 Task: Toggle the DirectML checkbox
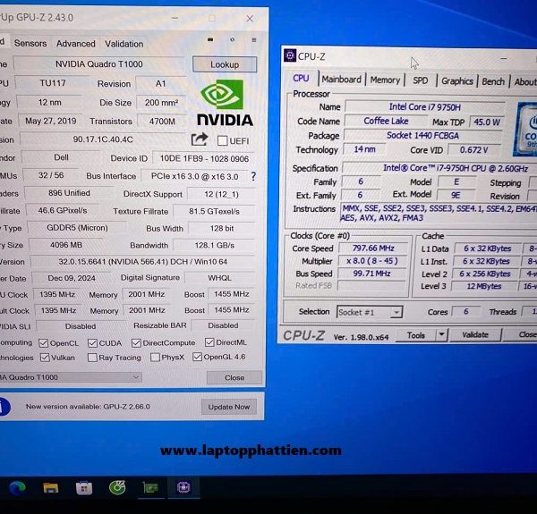coord(209,342)
